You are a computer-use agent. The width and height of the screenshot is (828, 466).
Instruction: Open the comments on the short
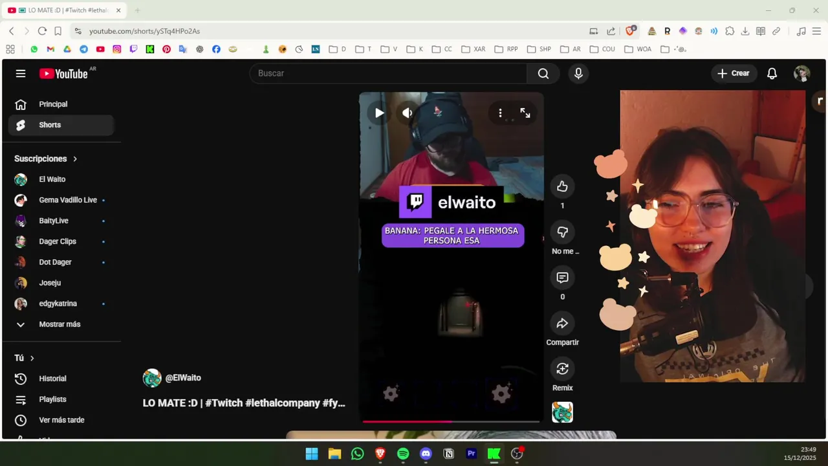562,278
